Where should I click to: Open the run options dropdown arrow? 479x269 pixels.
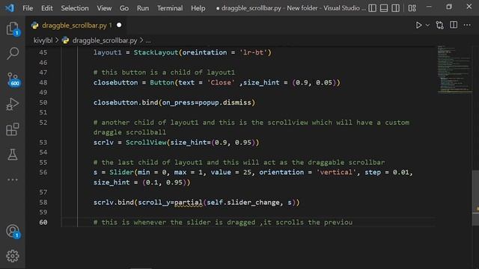(x=427, y=25)
